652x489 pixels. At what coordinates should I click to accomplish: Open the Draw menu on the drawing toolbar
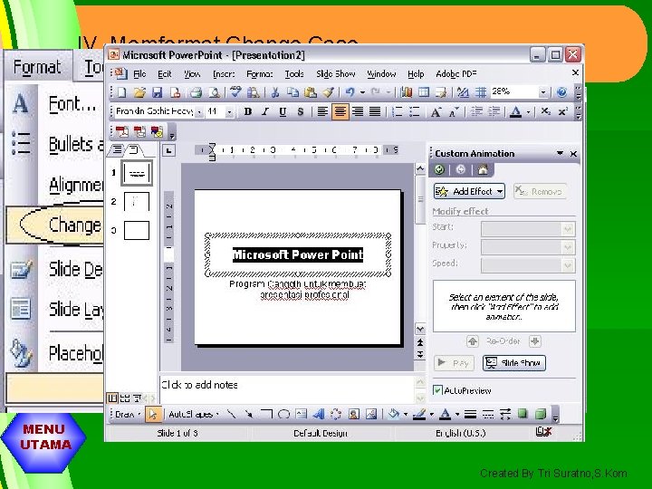pos(128,414)
